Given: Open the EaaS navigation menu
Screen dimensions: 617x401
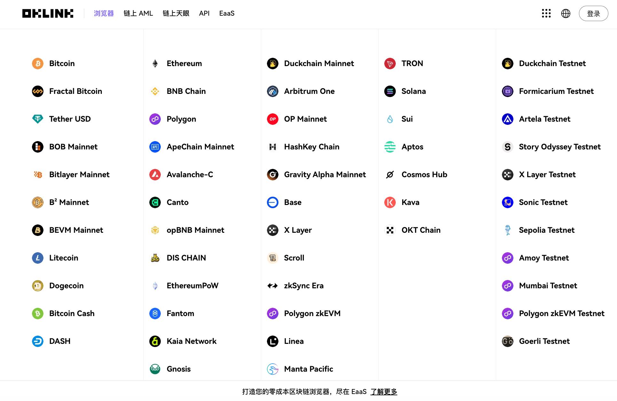Looking at the screenshot, I should [x=227, y=13].
